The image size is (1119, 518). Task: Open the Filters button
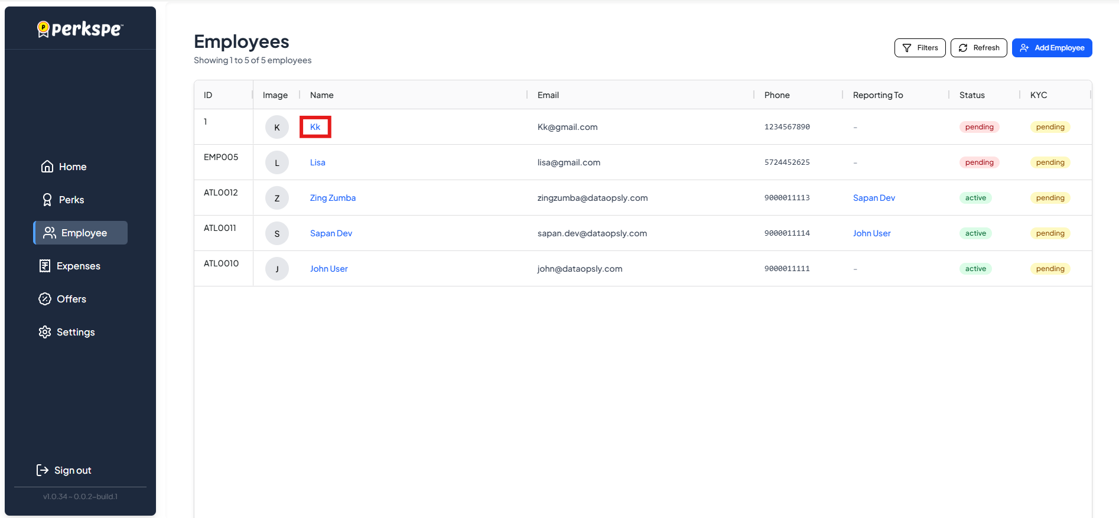[x=919, y=48]
